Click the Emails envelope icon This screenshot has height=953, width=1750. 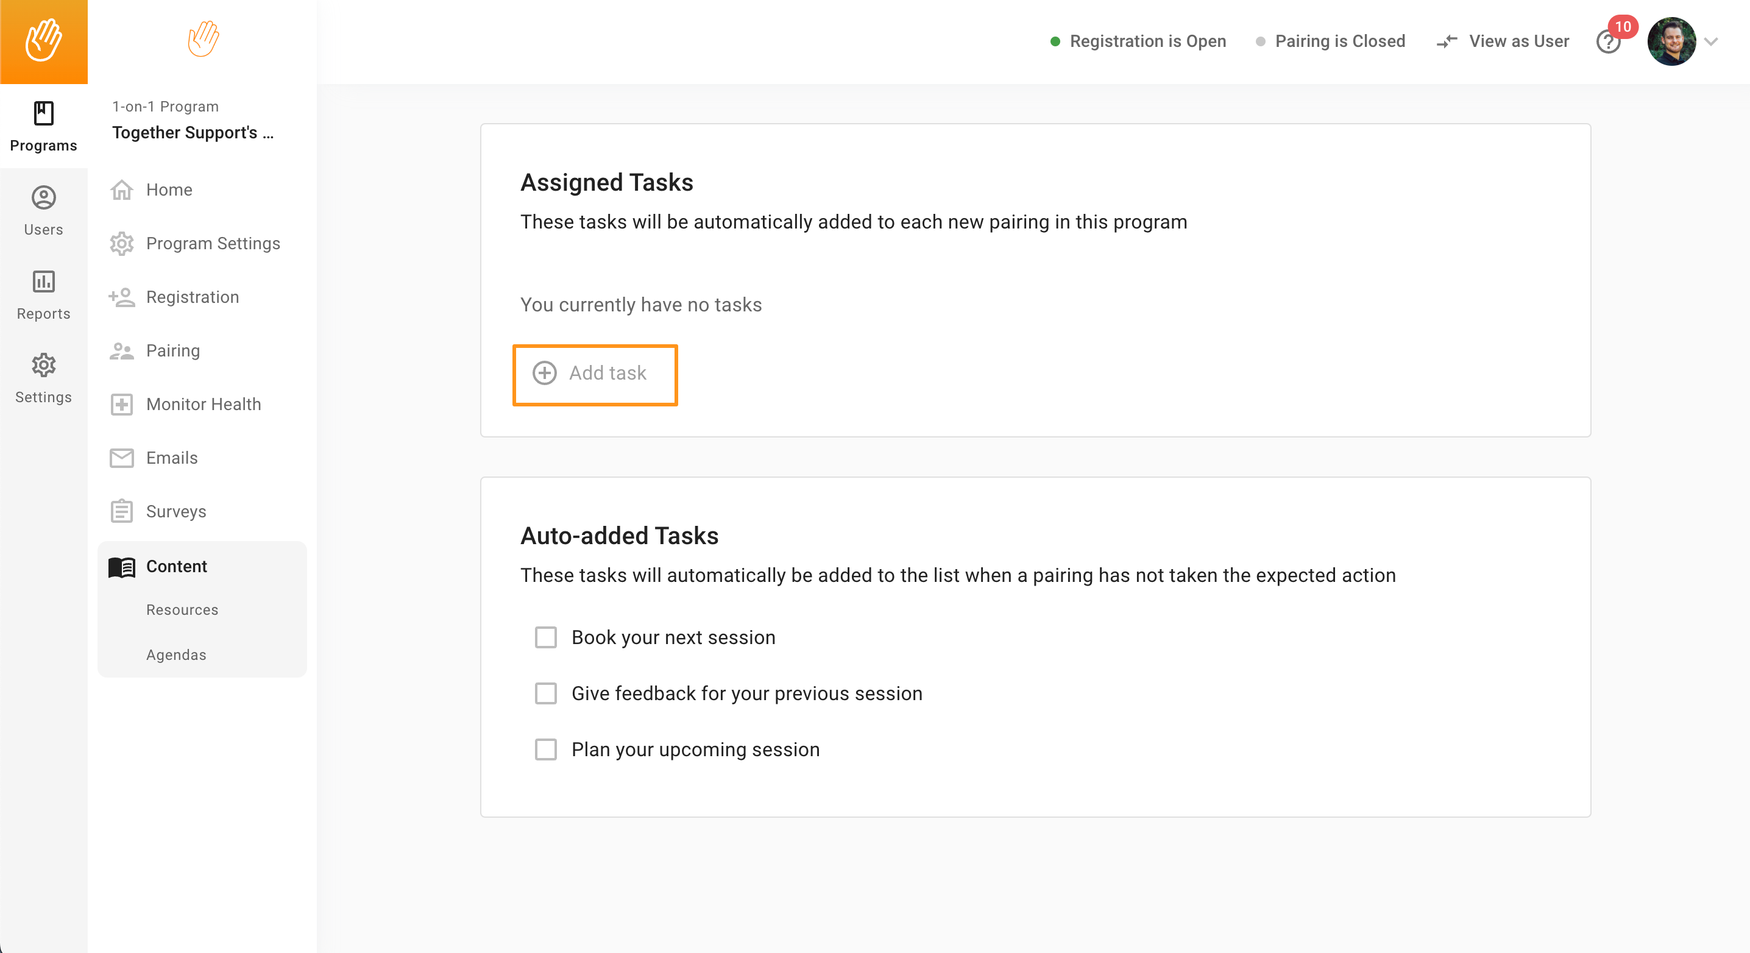click(122, 458)
